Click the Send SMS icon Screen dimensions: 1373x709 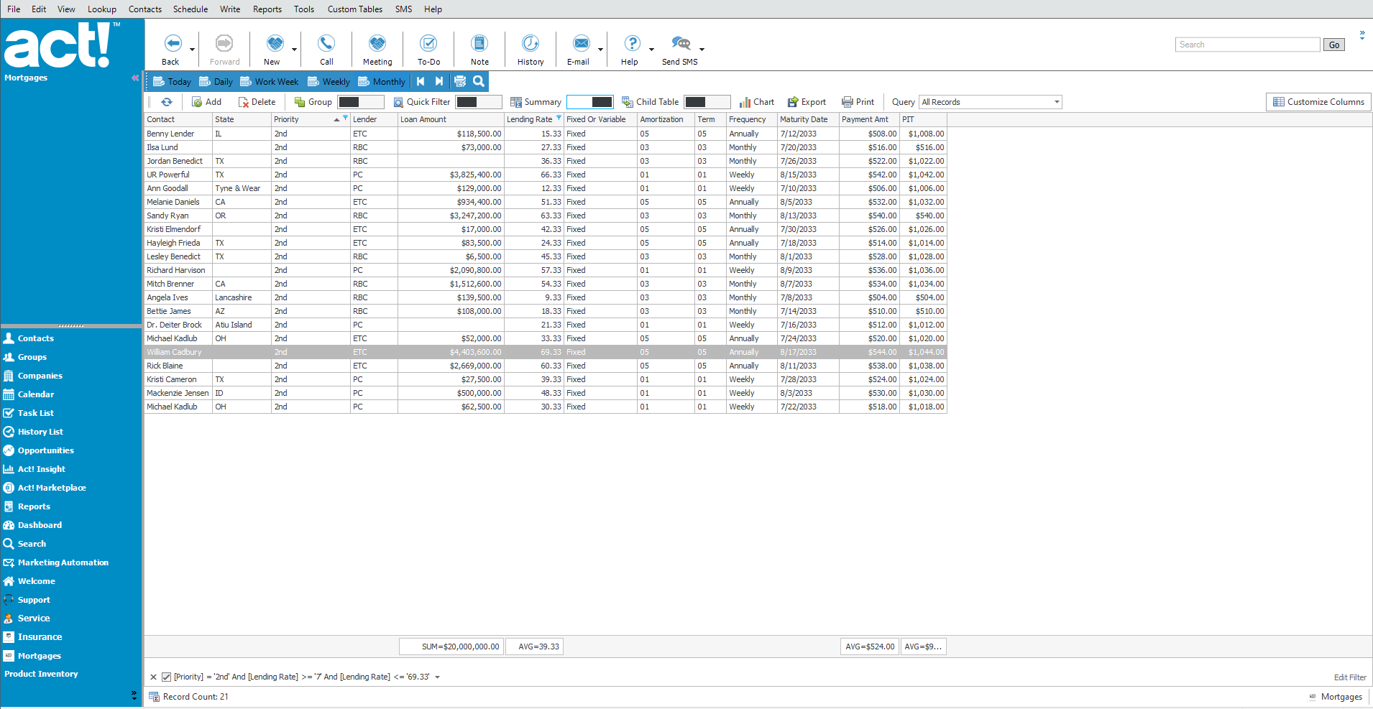tap(679, 45)
